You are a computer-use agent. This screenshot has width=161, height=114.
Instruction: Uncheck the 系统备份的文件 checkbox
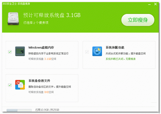(10, 85)
